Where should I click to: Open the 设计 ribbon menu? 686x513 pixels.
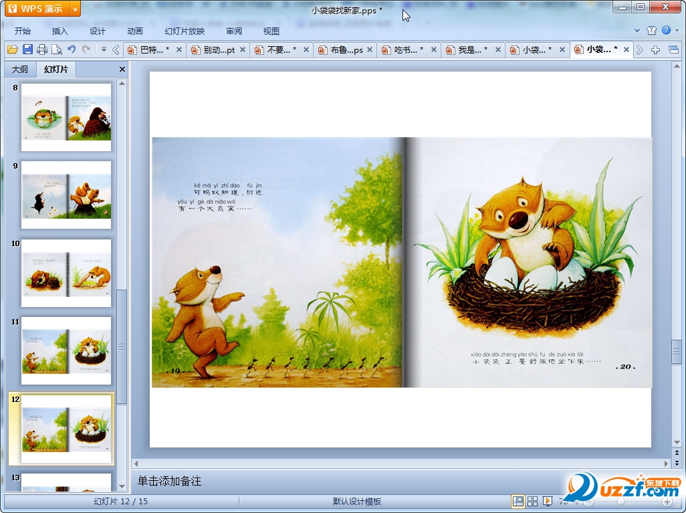click(x=97, y=31)
